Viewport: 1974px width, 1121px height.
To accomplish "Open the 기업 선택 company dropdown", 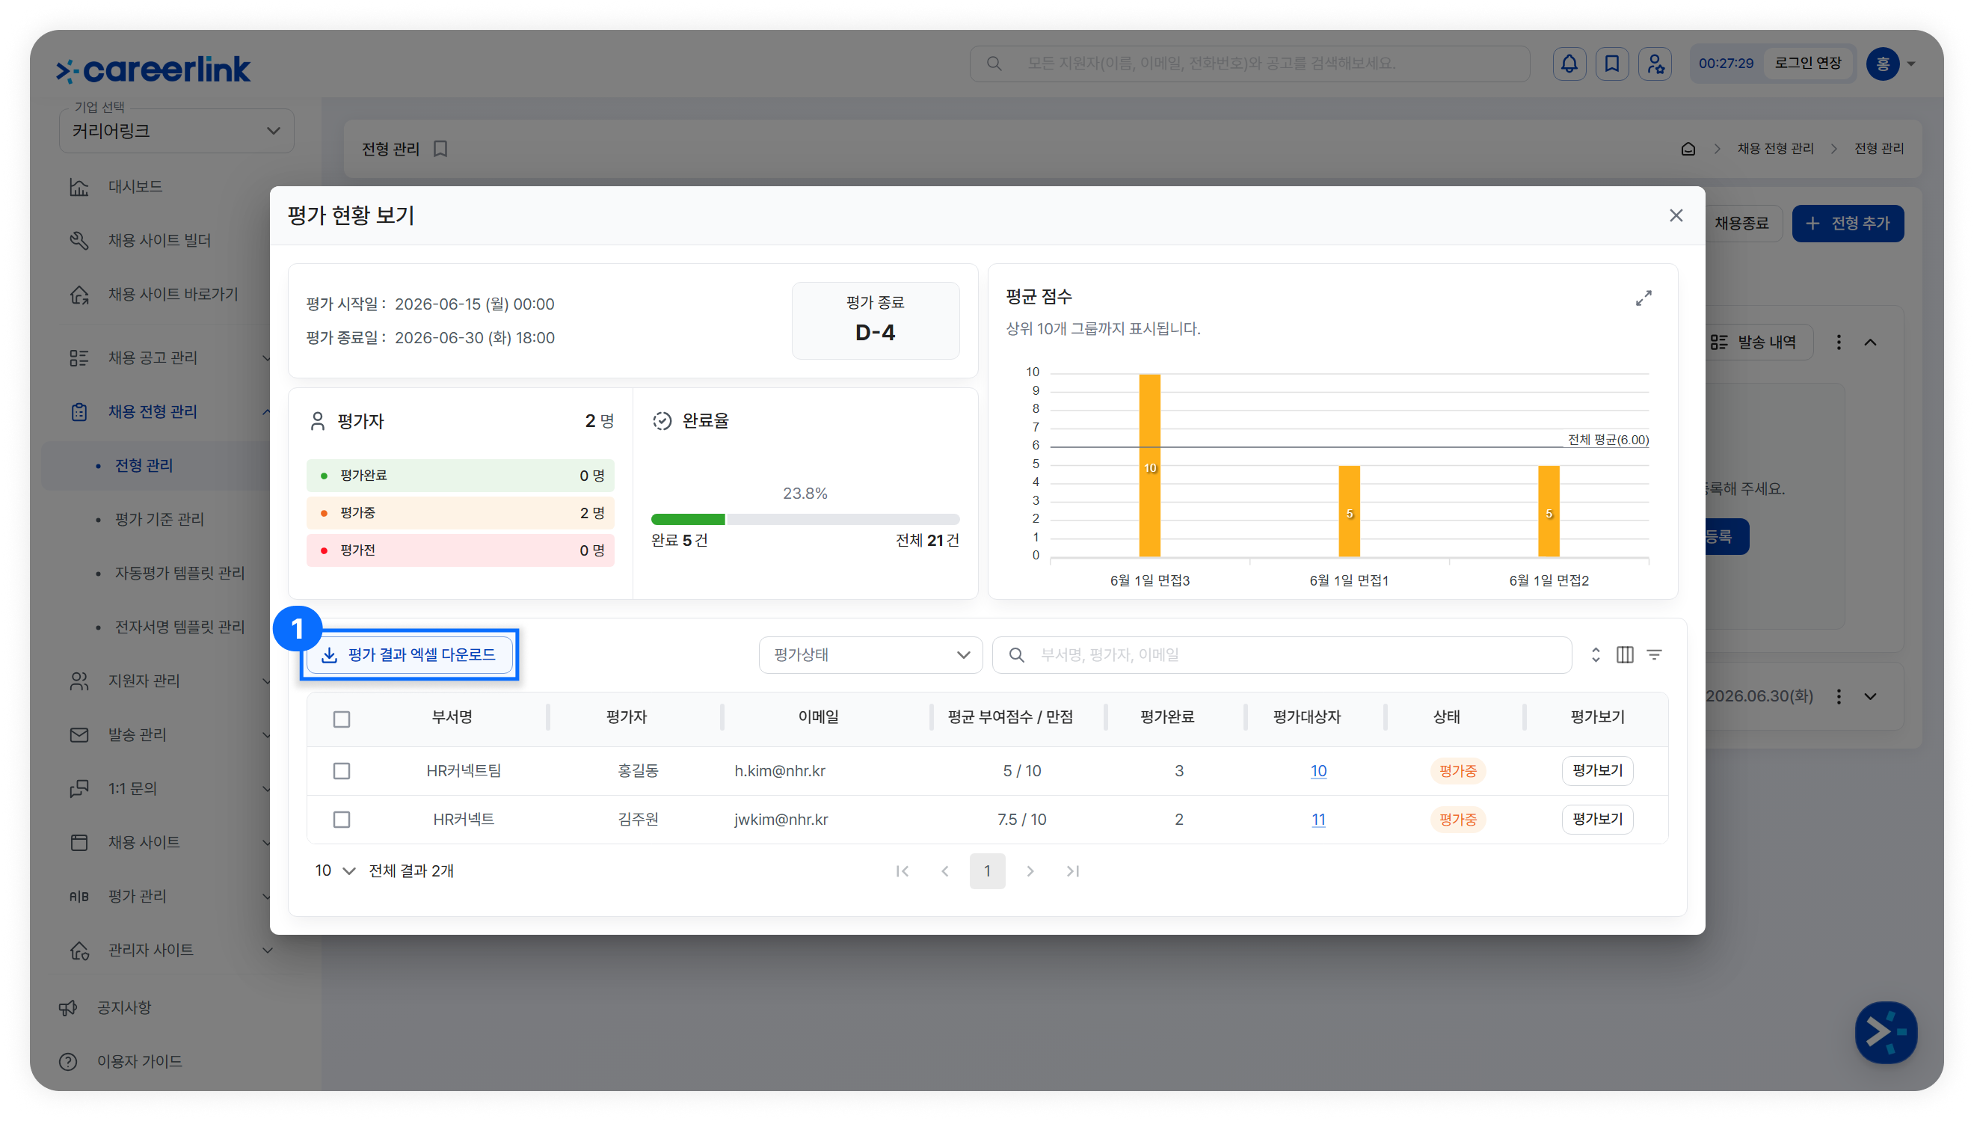I will pos(176,131).
